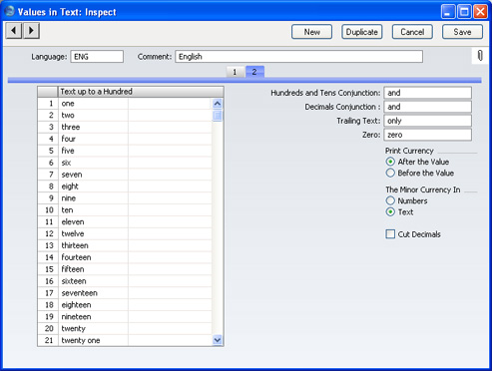Select the row containing 'six'
Screen dimensions: 492x371
point(125,163)
